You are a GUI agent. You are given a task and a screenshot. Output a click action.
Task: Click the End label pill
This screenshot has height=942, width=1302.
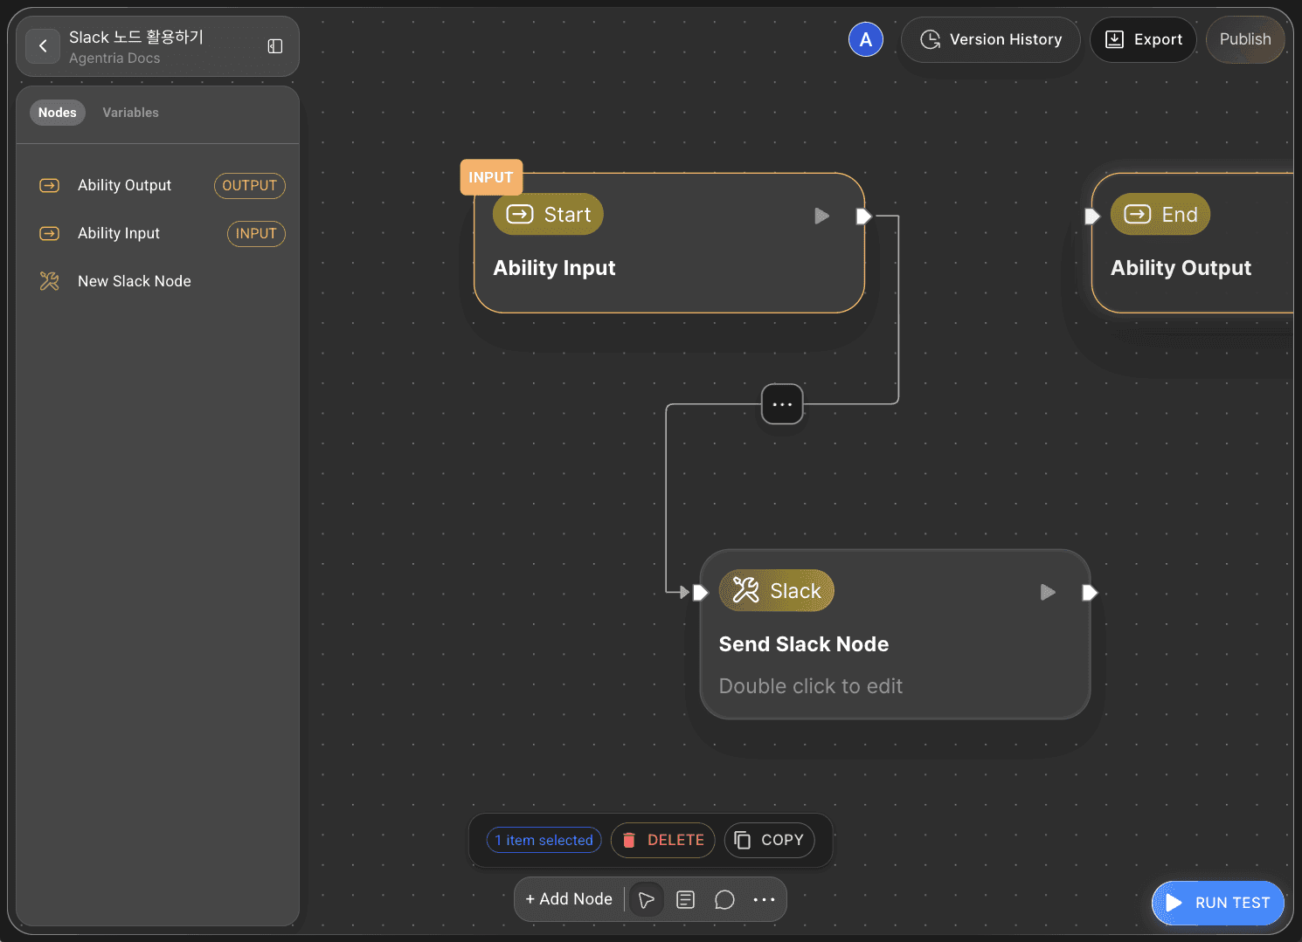(1160, 214)
